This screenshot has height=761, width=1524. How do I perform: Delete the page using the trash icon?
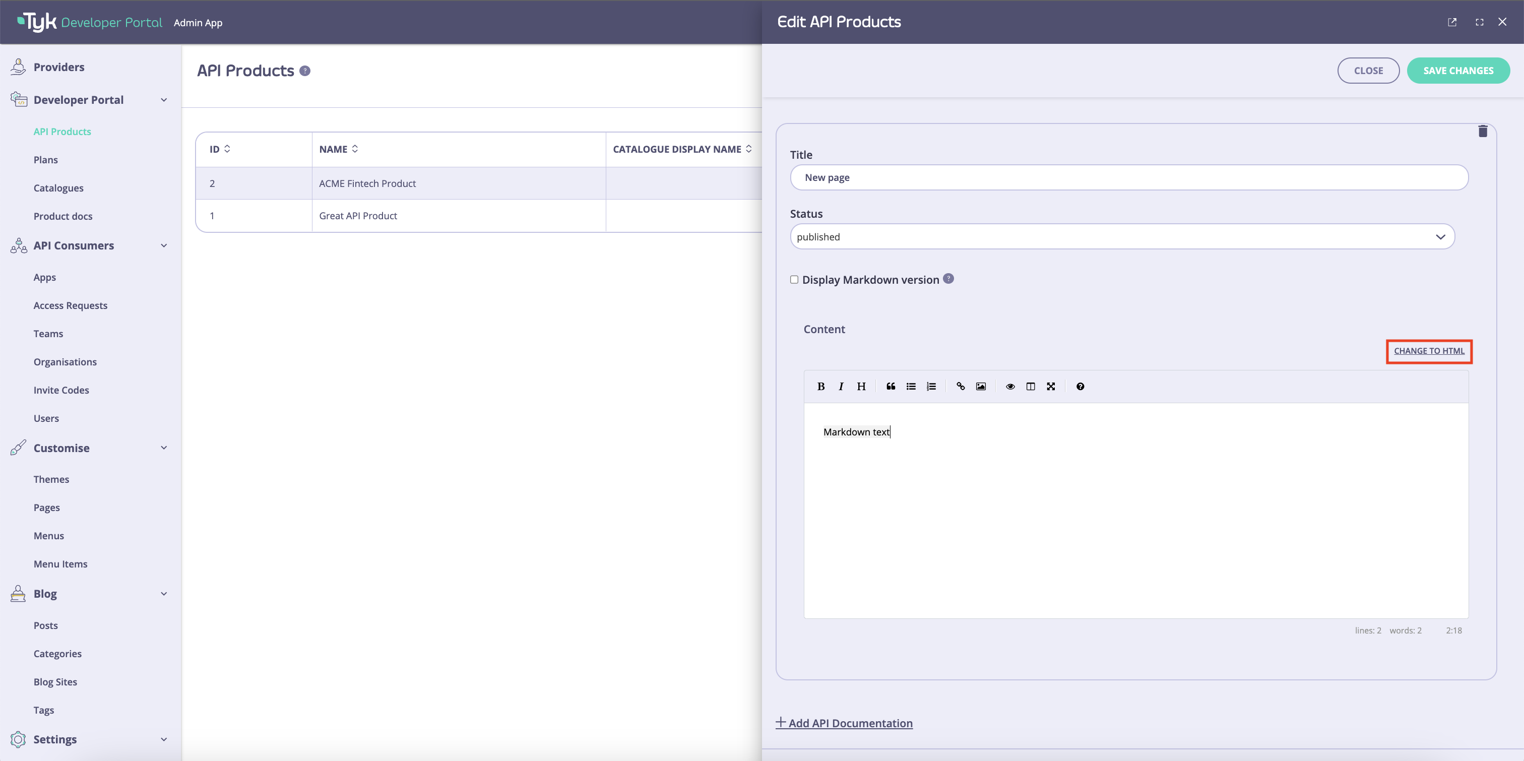point(1483,132)
